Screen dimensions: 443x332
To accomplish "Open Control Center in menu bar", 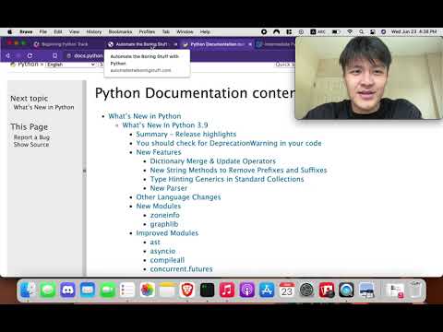I will pos(372,31).
